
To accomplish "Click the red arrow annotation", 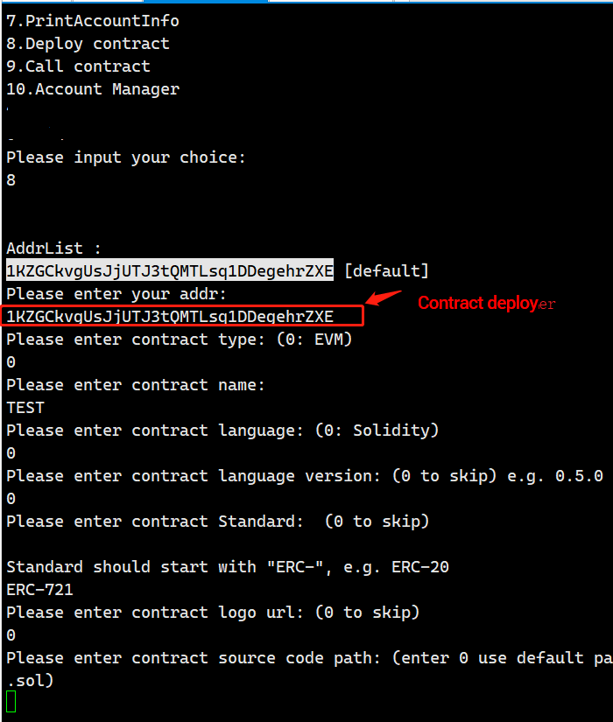I will pyautogui.click(x=384, y=298).
